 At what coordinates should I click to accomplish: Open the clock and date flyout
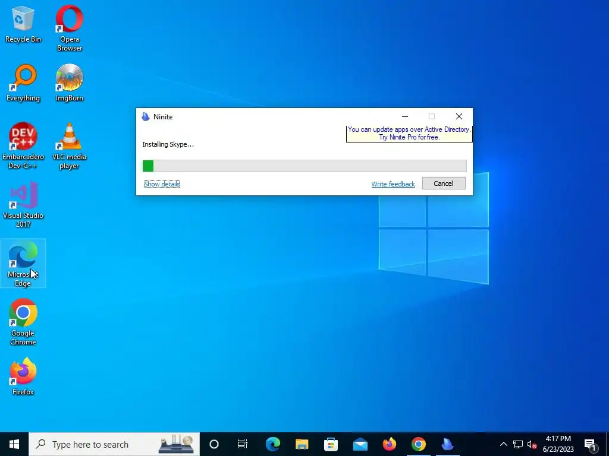pos(558,444)
